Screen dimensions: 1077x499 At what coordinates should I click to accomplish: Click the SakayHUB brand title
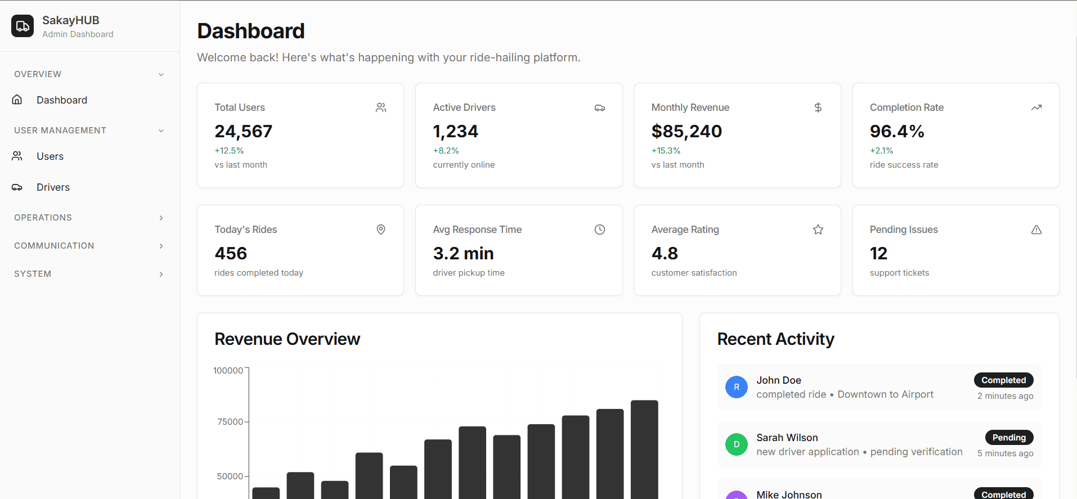click(71, 20)
